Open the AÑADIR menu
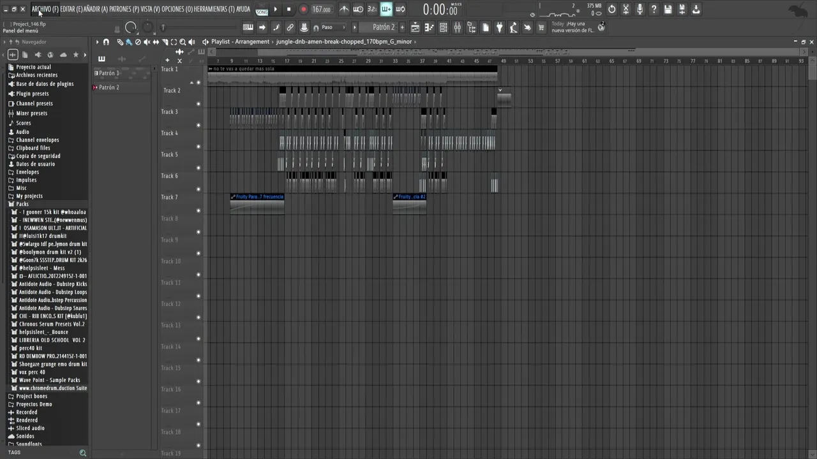The image size is (817, 459). click(96, 9)
